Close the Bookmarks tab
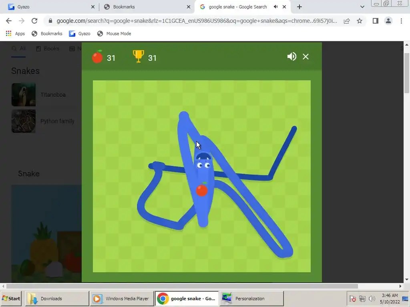The height and width of the screenshot is (307, 410). (189, 7)
